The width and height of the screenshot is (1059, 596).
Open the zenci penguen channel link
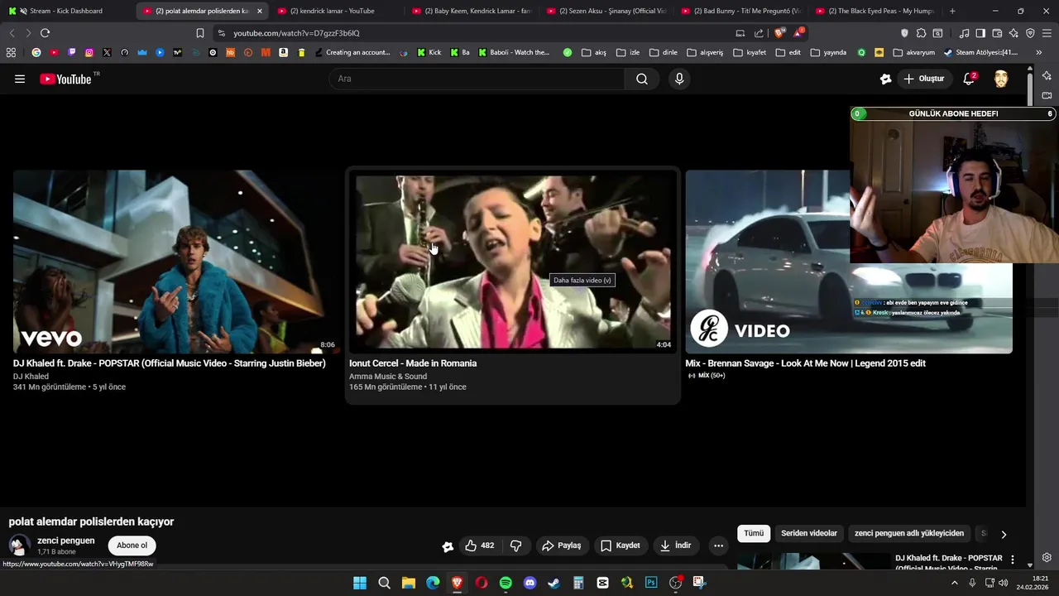pyautogui.click(x=66, y=541)
